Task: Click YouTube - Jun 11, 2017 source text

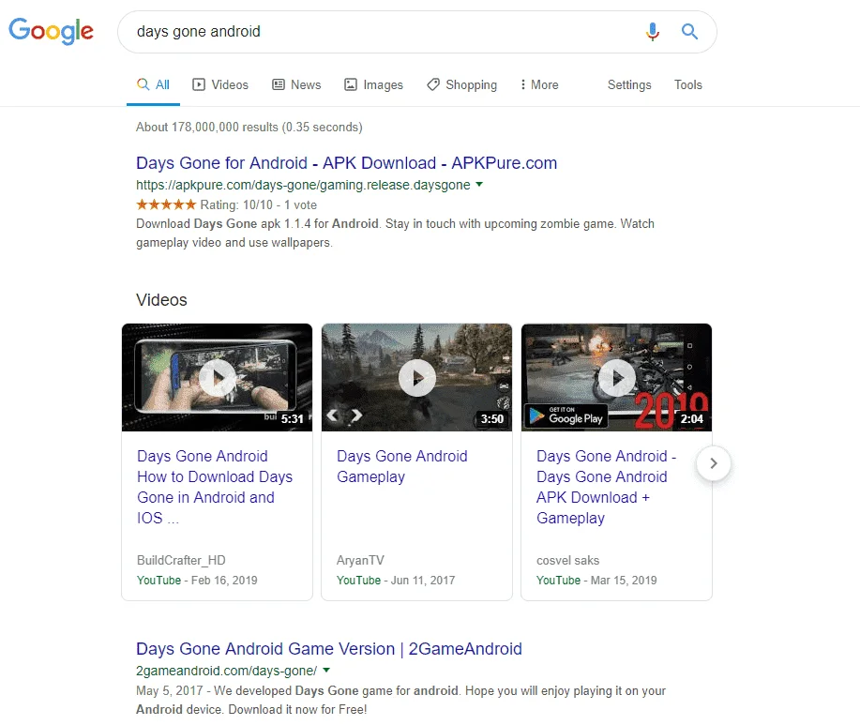Action: point(396,581)
